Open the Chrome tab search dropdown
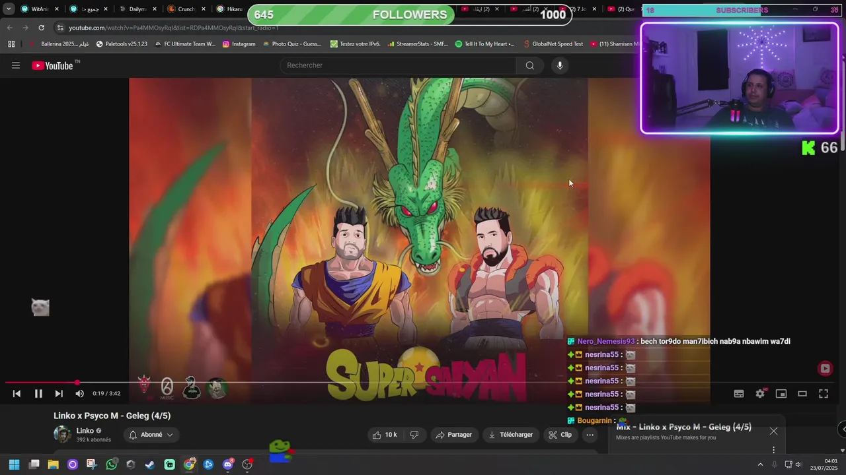846x475 pixels. [x=9, y=9]
